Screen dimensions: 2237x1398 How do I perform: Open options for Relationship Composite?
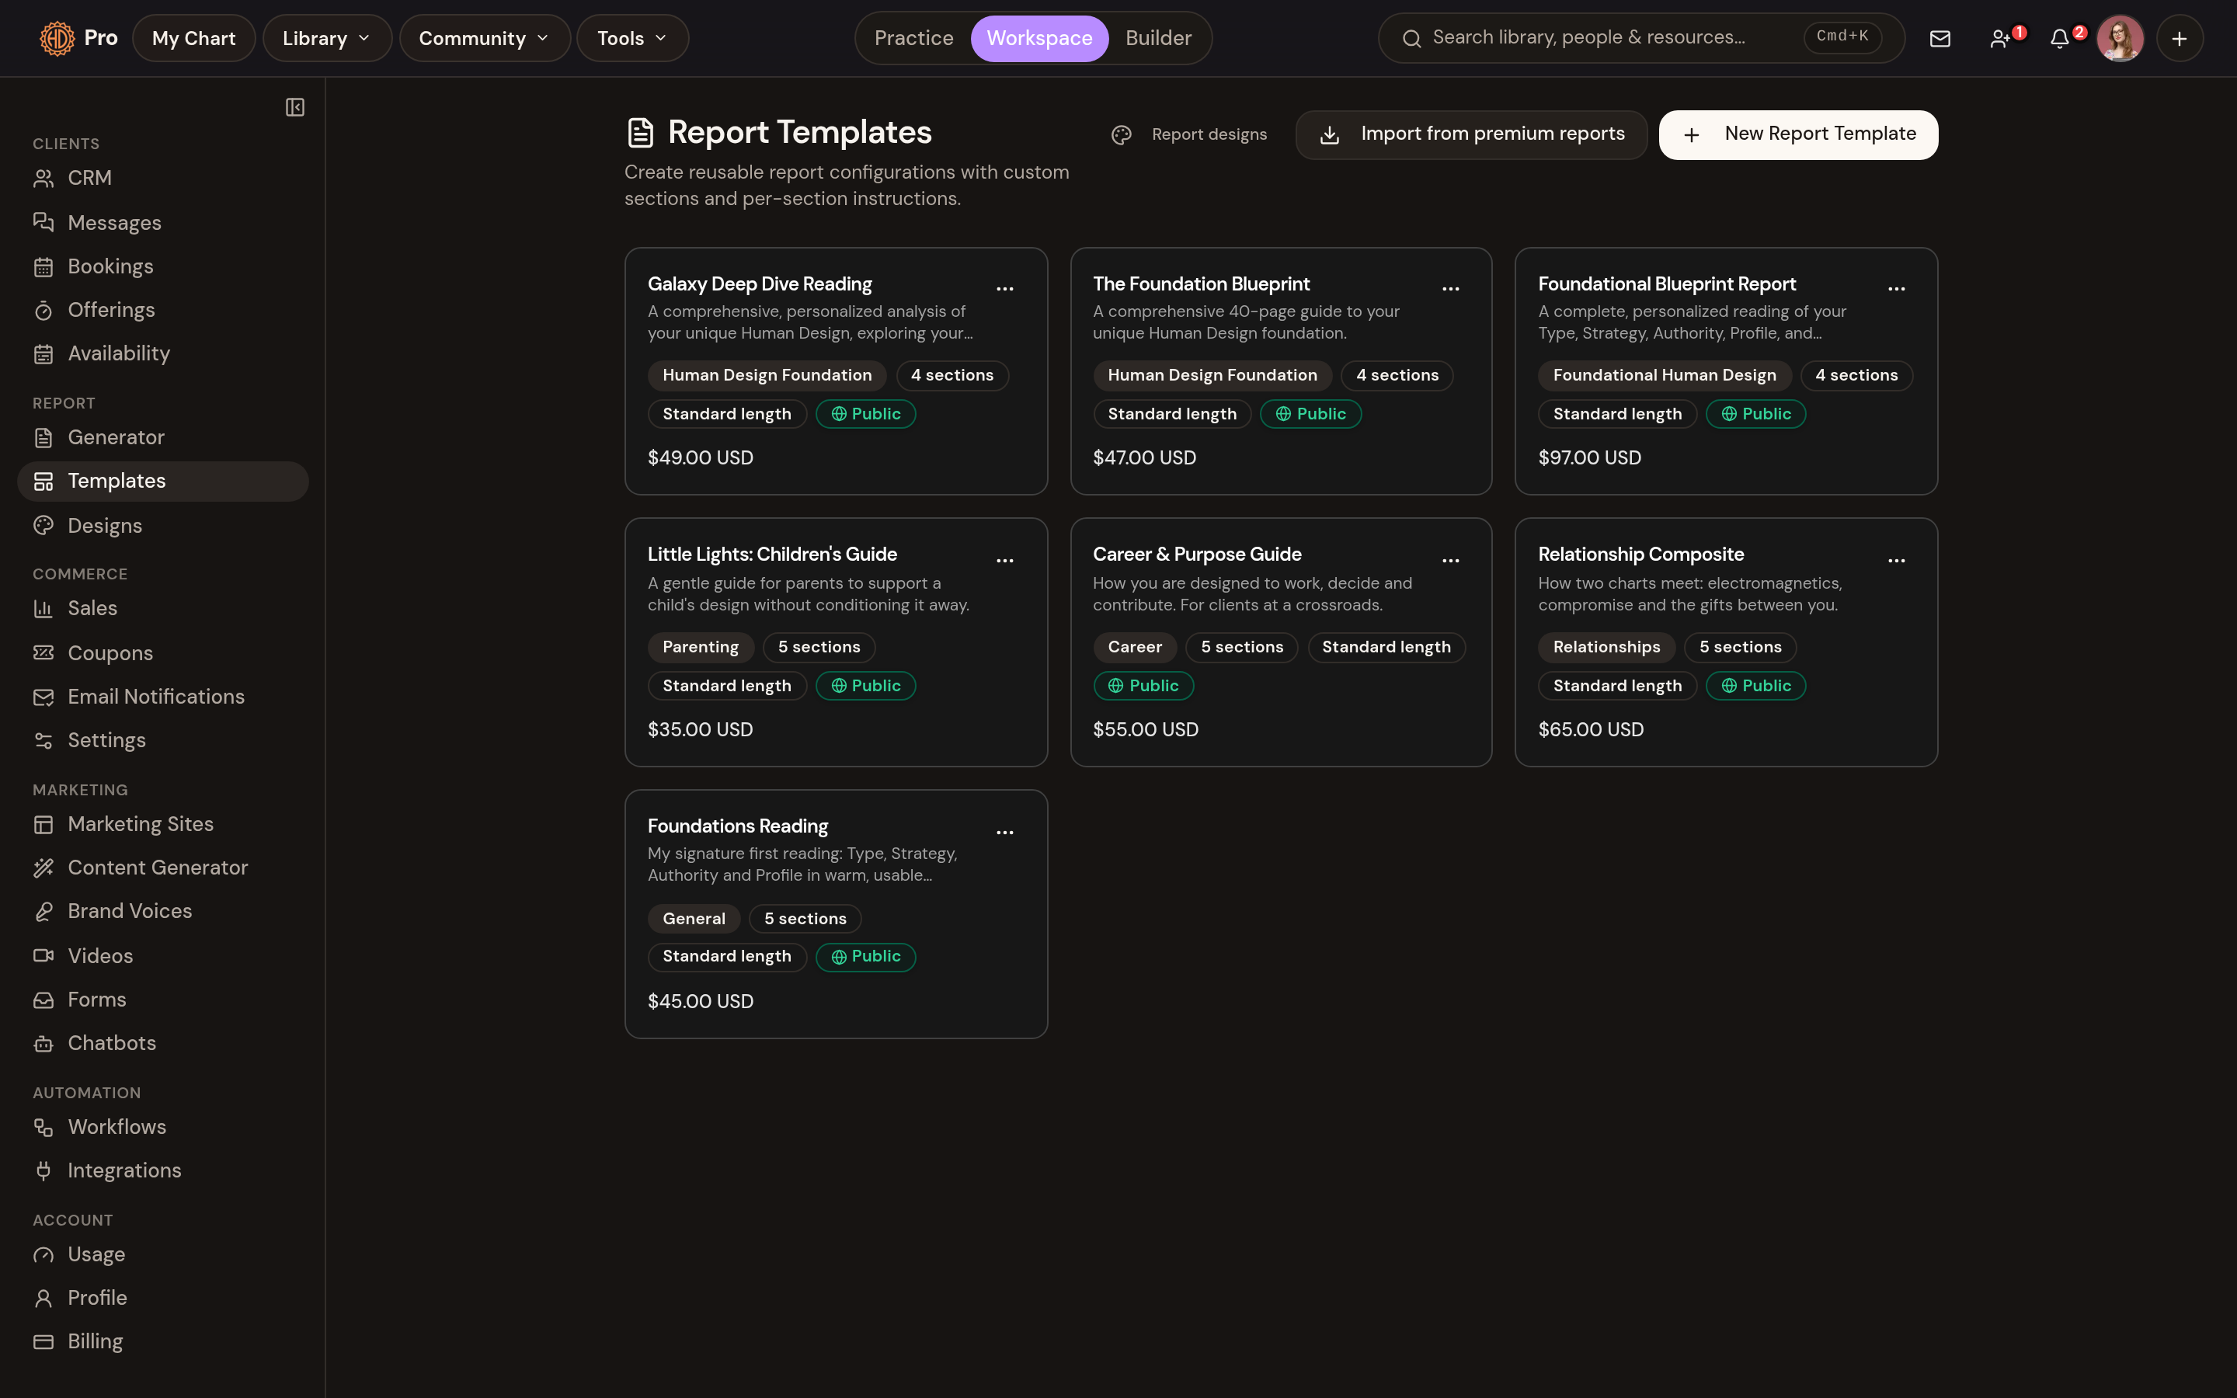point(1896,560)
